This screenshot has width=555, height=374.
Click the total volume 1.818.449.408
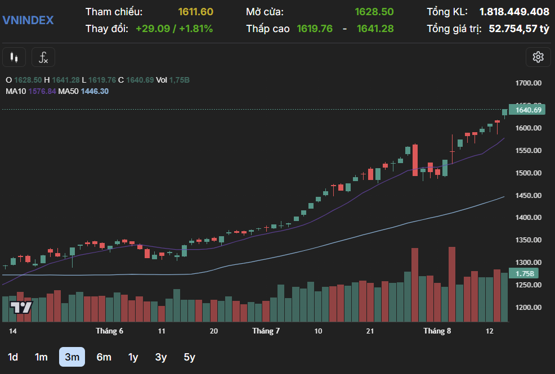tap(514, 12)
